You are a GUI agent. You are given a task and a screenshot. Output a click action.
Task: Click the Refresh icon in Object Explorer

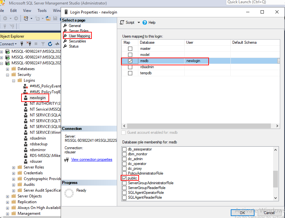pos(50,44)
